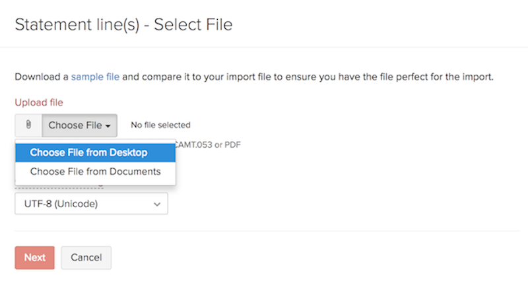Click the 'compare it to your import file' text
This screenshot has width=528, height=285.
[210, 77]
